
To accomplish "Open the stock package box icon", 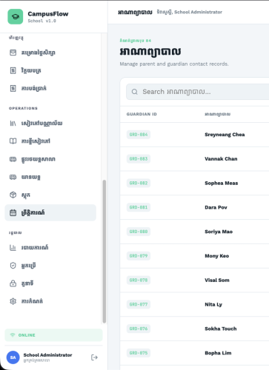I will pos(13,195).
